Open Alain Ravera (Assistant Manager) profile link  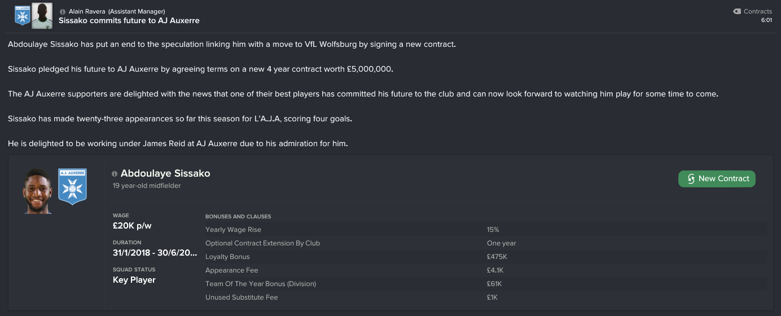[117, 11]
